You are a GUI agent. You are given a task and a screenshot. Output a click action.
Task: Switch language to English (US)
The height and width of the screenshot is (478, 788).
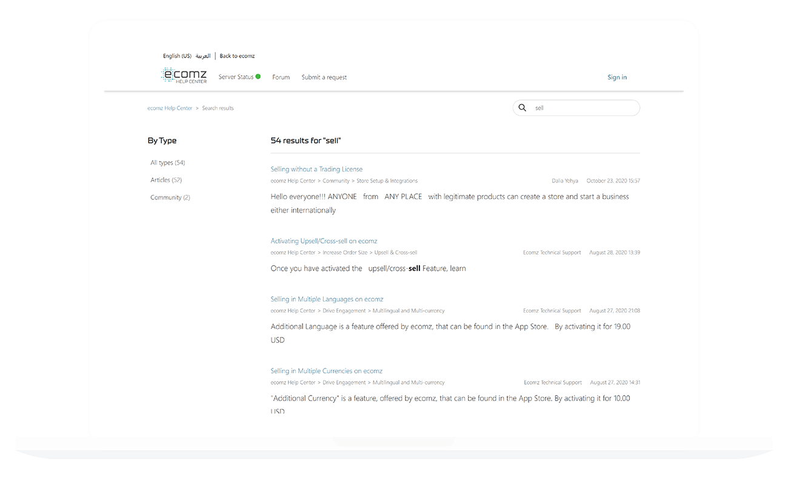click(x=177, y=56)
